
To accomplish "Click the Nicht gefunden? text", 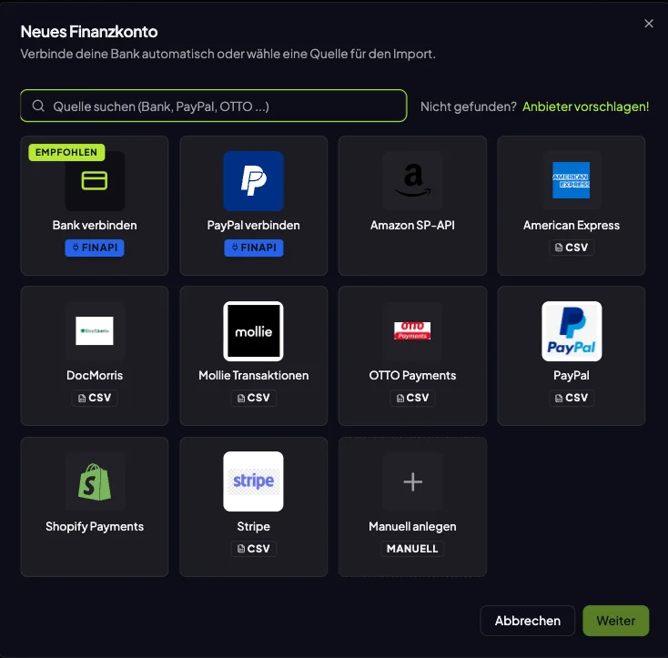I will (468, 106).
